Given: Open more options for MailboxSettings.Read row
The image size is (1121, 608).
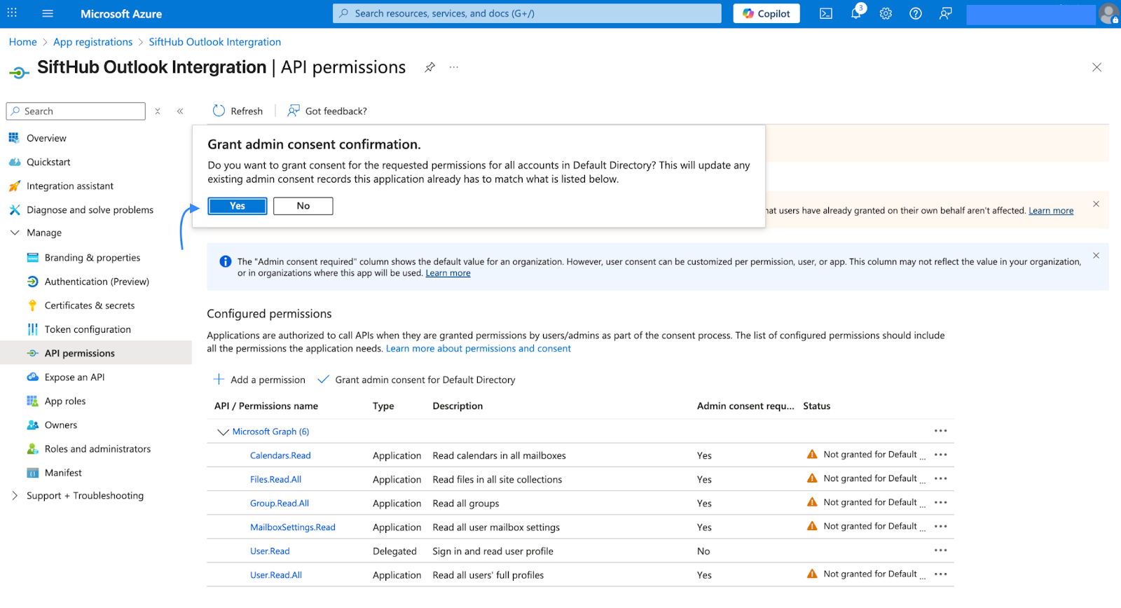Looking at the screenshot, I should click(940, 526).
